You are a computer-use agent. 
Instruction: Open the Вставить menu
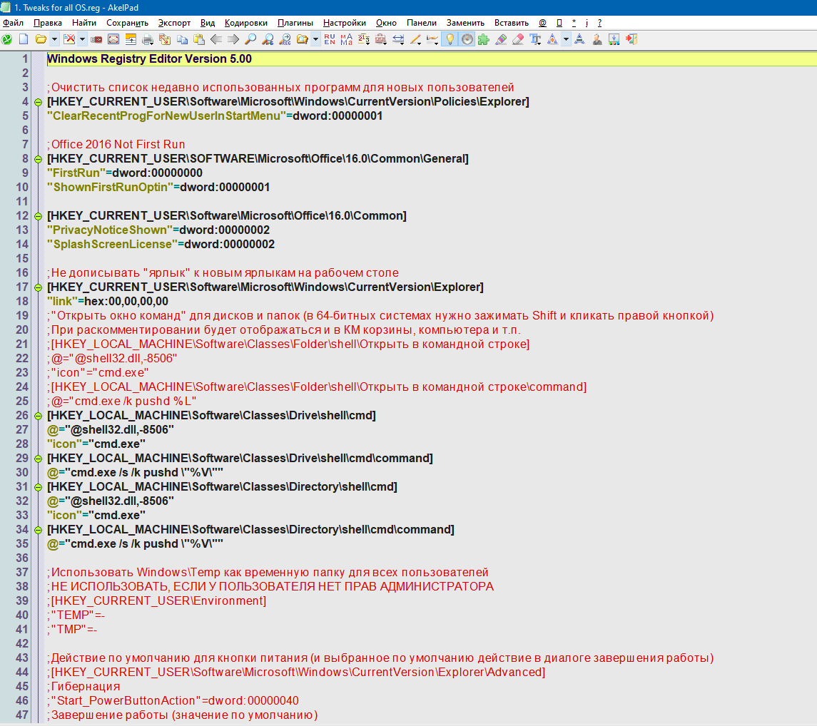[511, 23]
